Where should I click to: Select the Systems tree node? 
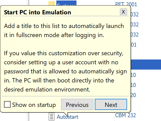66,4
